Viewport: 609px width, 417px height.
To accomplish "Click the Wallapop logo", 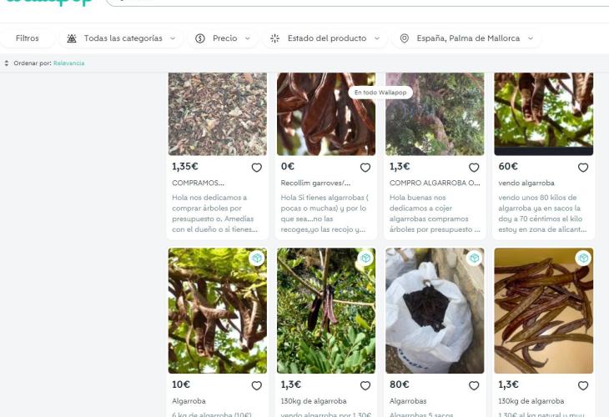I will pos(48,3).
